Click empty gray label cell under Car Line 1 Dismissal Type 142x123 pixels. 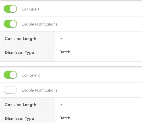28,60
